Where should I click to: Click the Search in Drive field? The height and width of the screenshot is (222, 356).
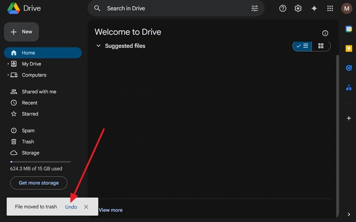coord(176,8)
